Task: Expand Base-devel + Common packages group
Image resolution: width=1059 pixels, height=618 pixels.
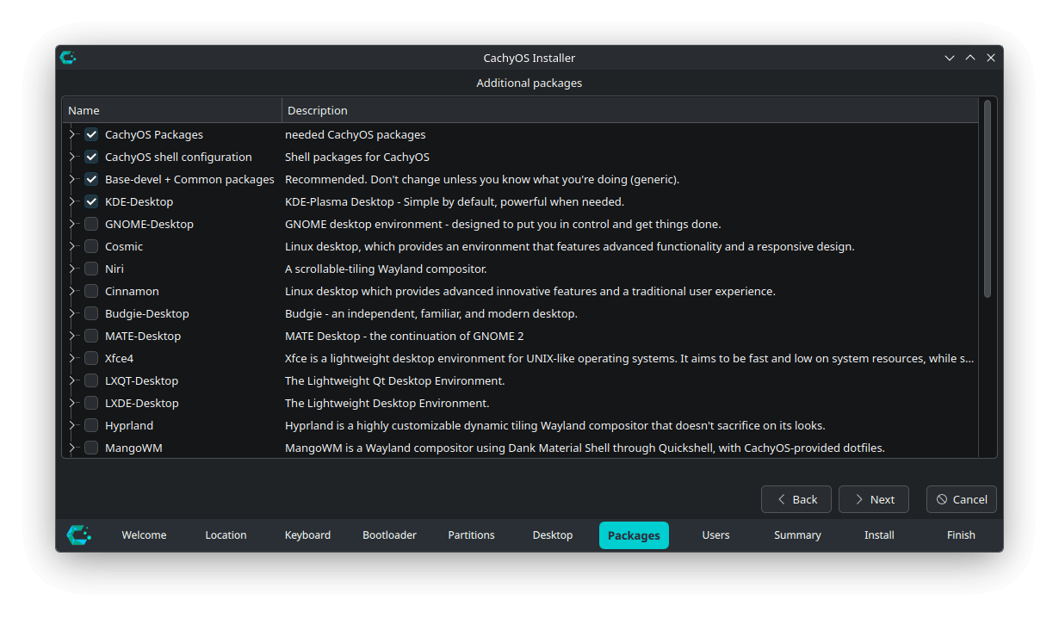Action: (73, 179)
